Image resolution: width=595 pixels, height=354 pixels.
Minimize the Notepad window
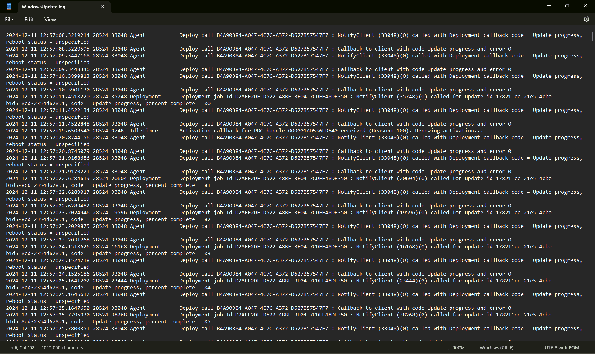coord(549,6)
